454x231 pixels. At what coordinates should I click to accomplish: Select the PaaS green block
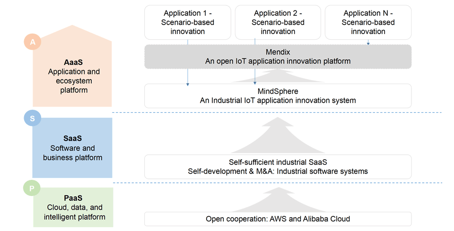pos(73,207)
